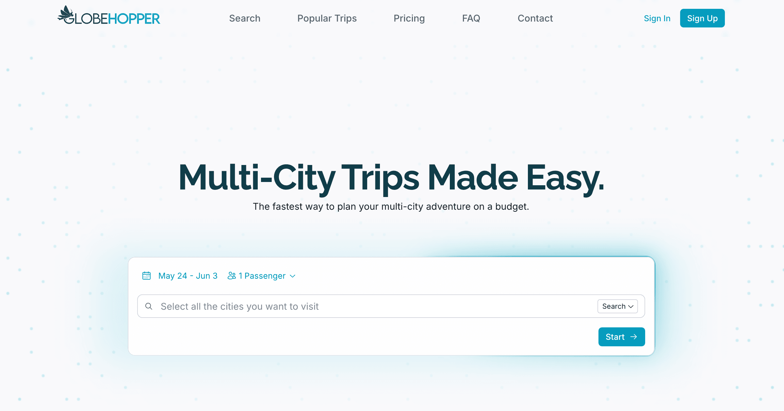
Task: Open the May 24 - Jun 3 date picker
Action: coord(188,276)
